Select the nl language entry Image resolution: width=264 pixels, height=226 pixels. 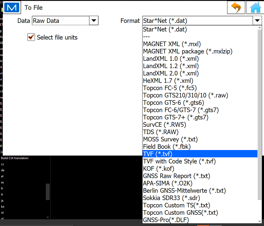pos(2,213)
